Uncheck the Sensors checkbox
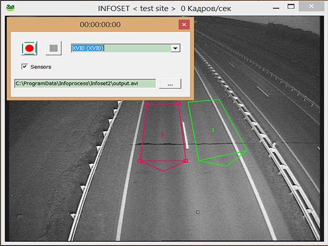The width and height of the screenshot is (328, 246). 25,67
